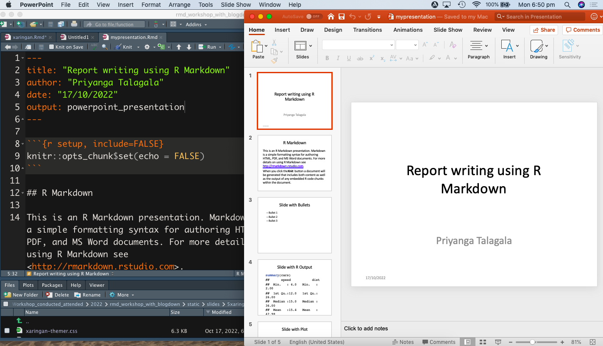Toggle Underline formatting in PowerPoint
Viewport: 603px width, 346px height.
(x=349, y=58)
